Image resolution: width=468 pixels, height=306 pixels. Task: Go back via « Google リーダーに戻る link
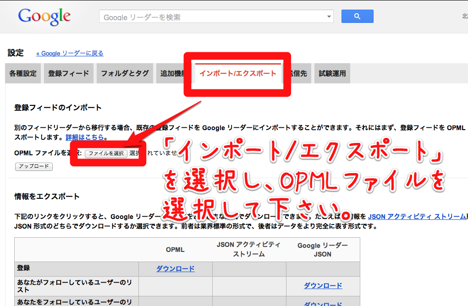click(x=70, y=53)
